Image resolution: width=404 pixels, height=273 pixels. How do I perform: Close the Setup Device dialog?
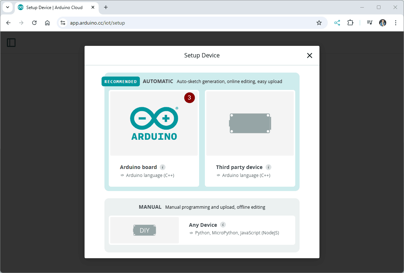309,55
